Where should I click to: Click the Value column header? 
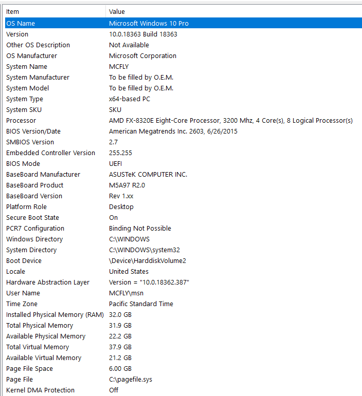[234, 12]
